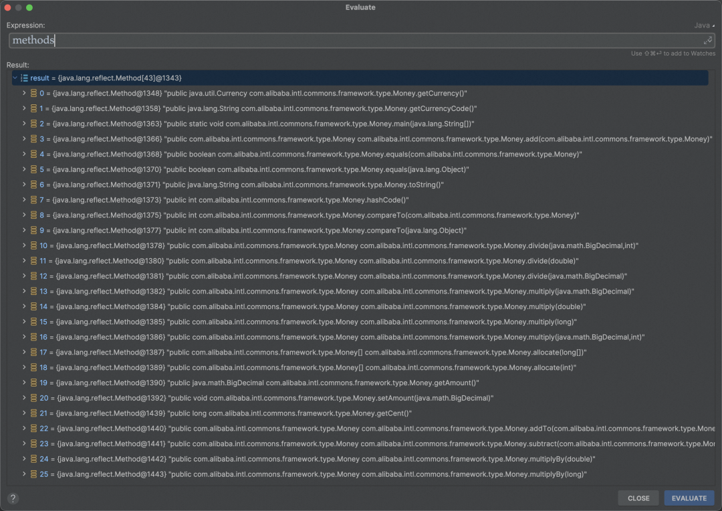Open help with question mark icon

pos(13,498)
